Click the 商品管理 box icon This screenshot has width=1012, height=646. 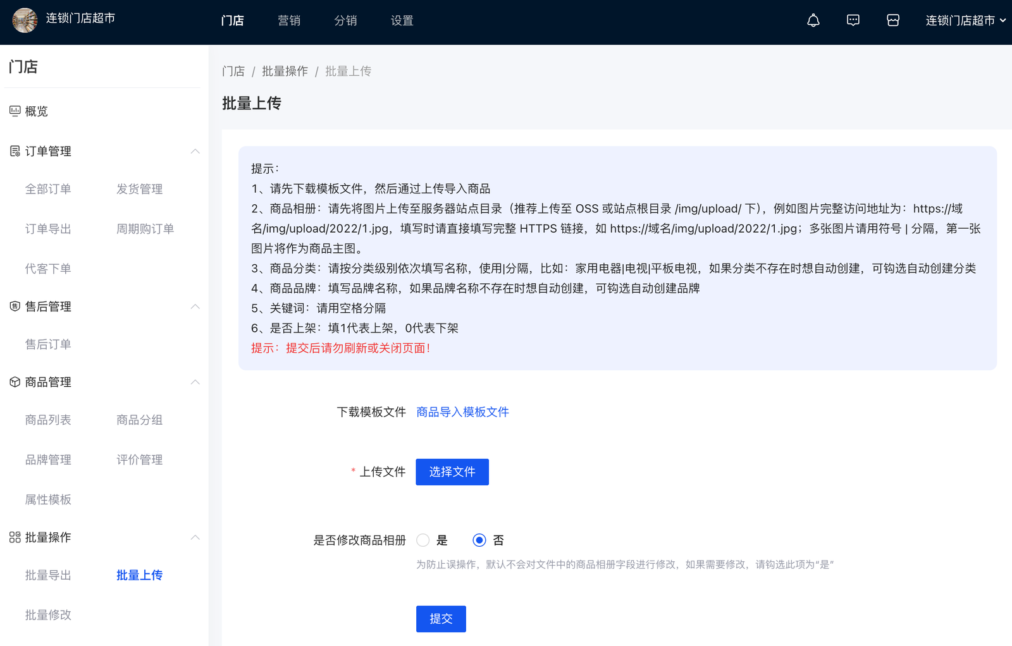[x=15, y=382]
